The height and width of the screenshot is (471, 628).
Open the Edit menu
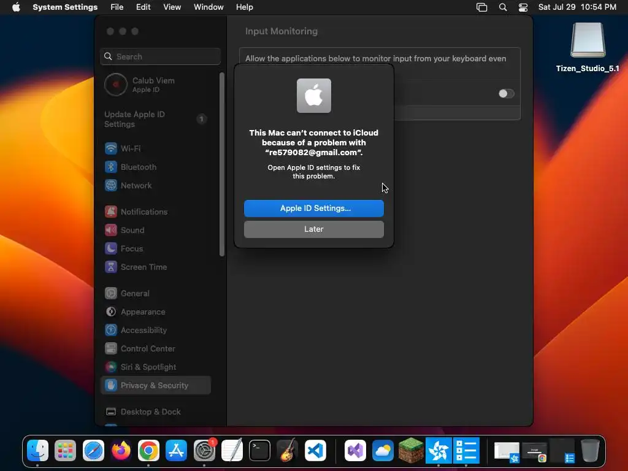tap(143, 7)
